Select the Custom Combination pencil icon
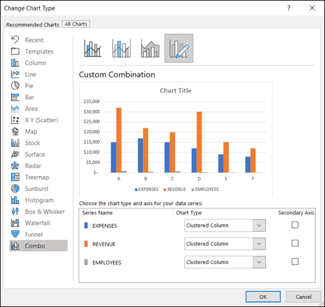Viewport: 325px width, 307px height. coord(179,49)
